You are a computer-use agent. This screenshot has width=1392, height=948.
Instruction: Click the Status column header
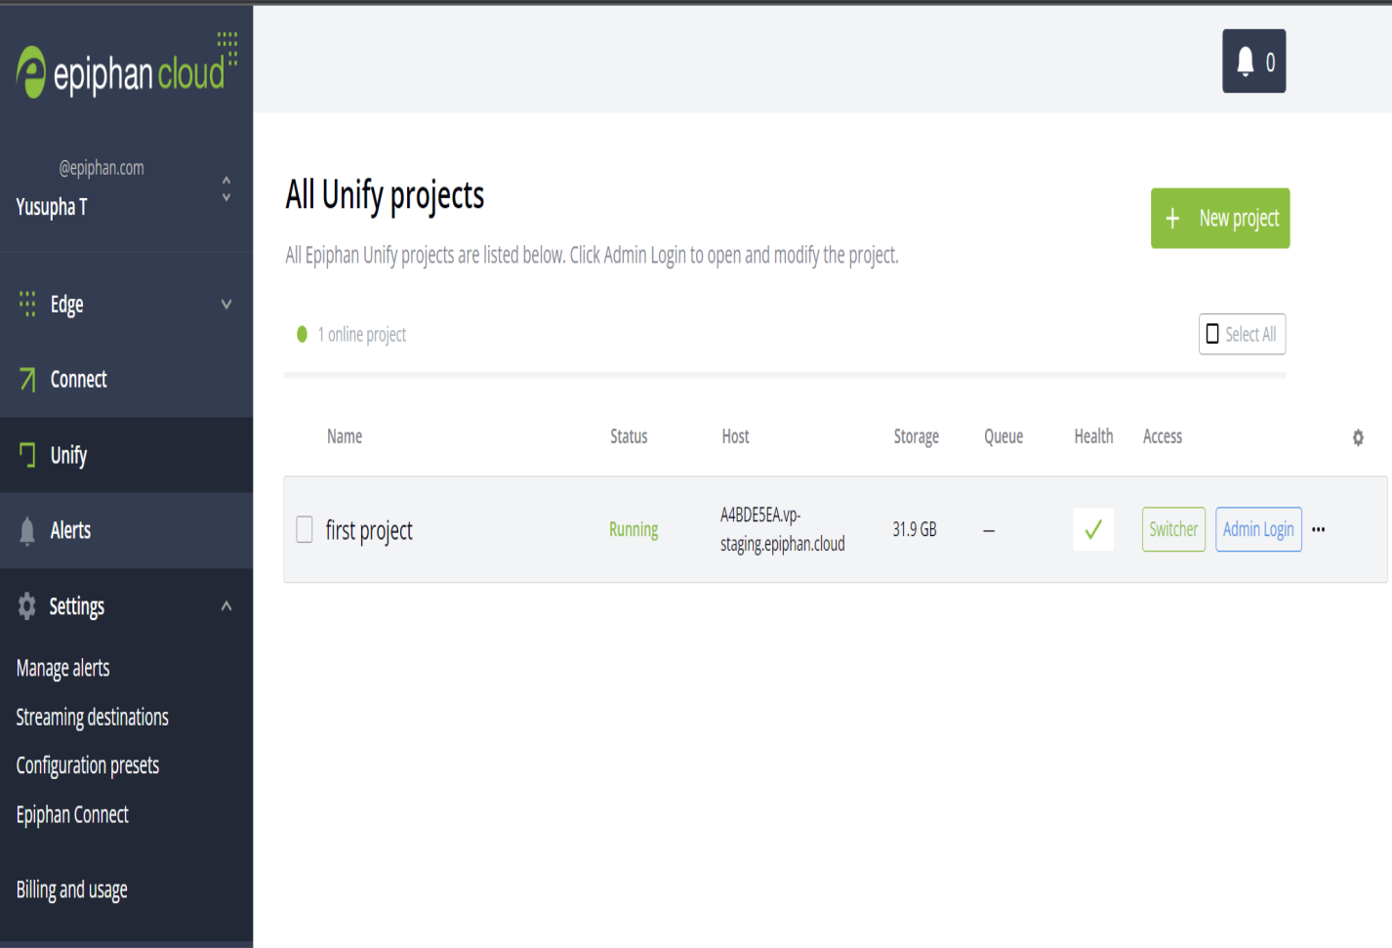pos(629,436)
